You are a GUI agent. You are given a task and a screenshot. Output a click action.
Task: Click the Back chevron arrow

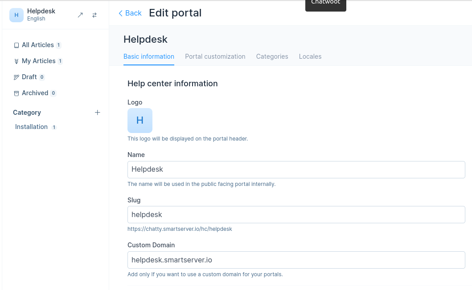click(120, 13)
